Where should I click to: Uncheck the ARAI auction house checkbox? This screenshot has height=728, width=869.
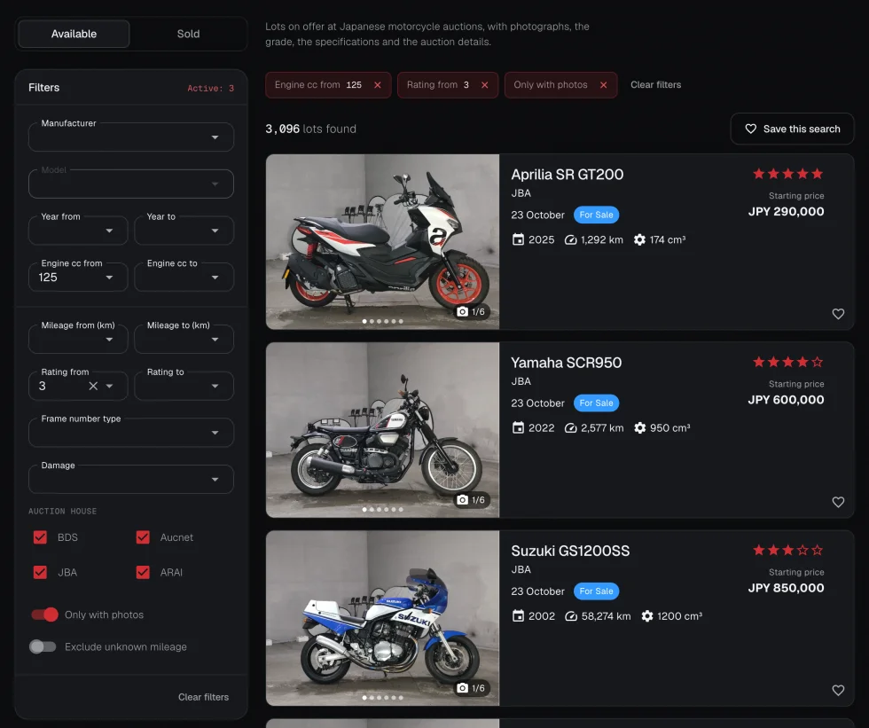(143, 572)
